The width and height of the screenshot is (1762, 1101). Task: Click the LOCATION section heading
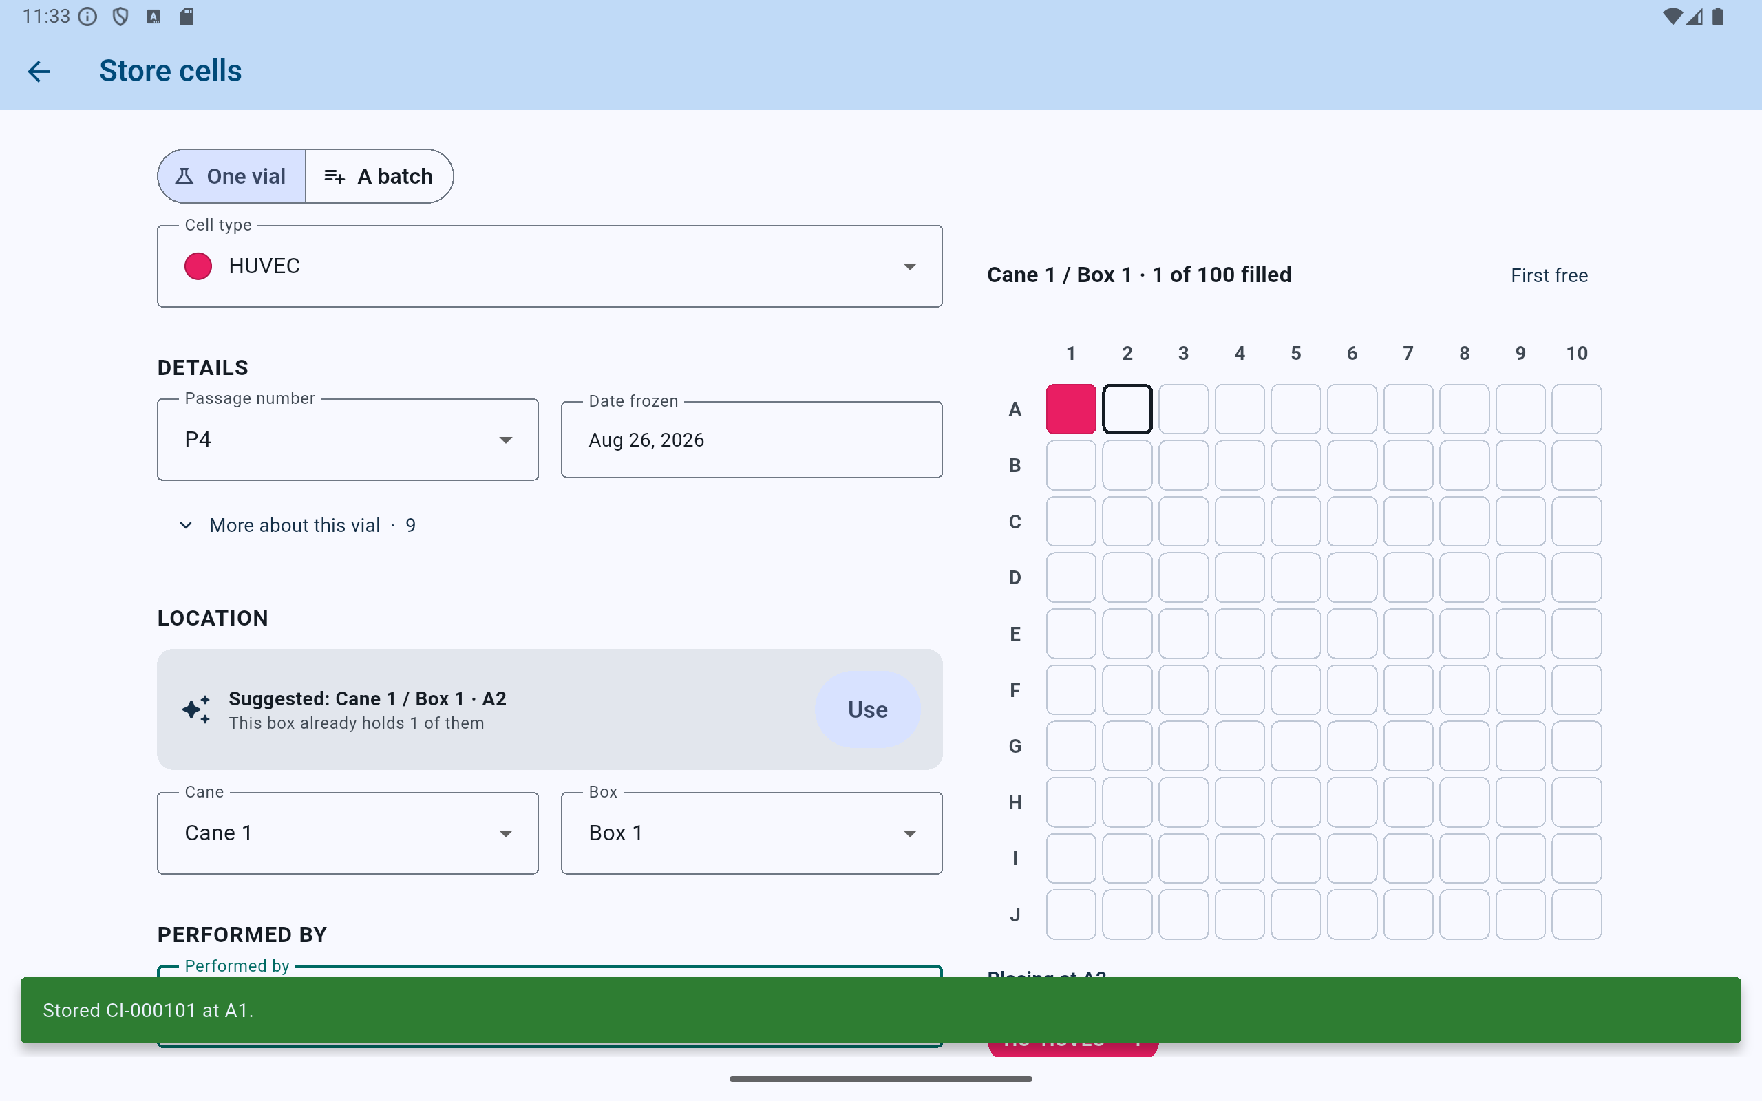tap(213, 618)
